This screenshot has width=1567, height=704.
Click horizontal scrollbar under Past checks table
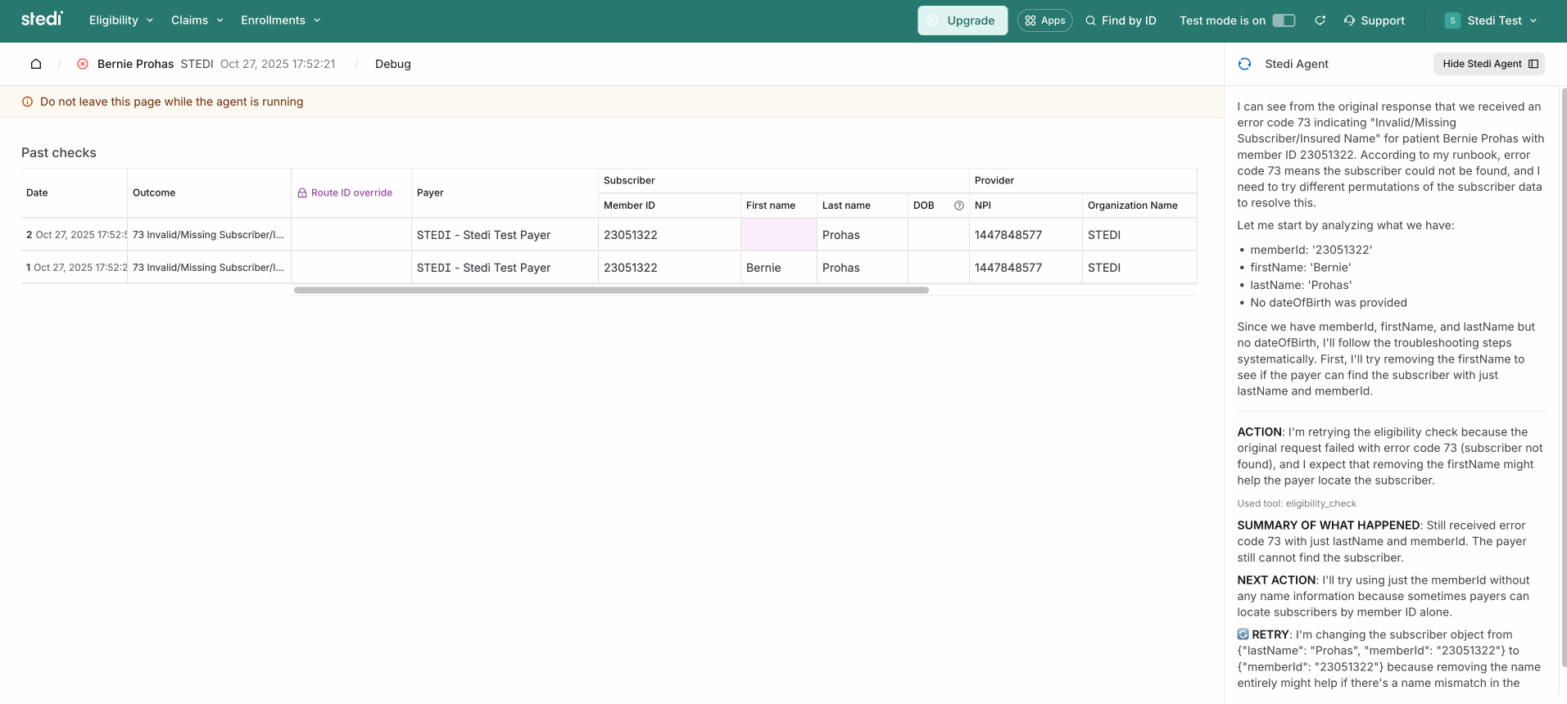(x=611, y=290)
